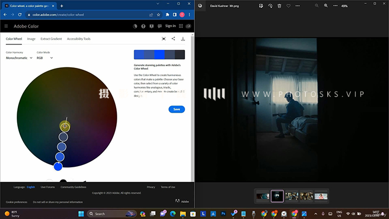Switch to the Color Wheel tab
Image resolution: width=389 pixels, height=219 pixels.
(x=14, y=39)
